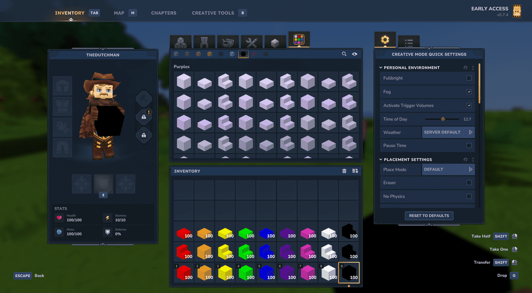This screenshot has width=532, height=293.
Task: Enable the Fullbright checkbox
Action: (469, 78)
